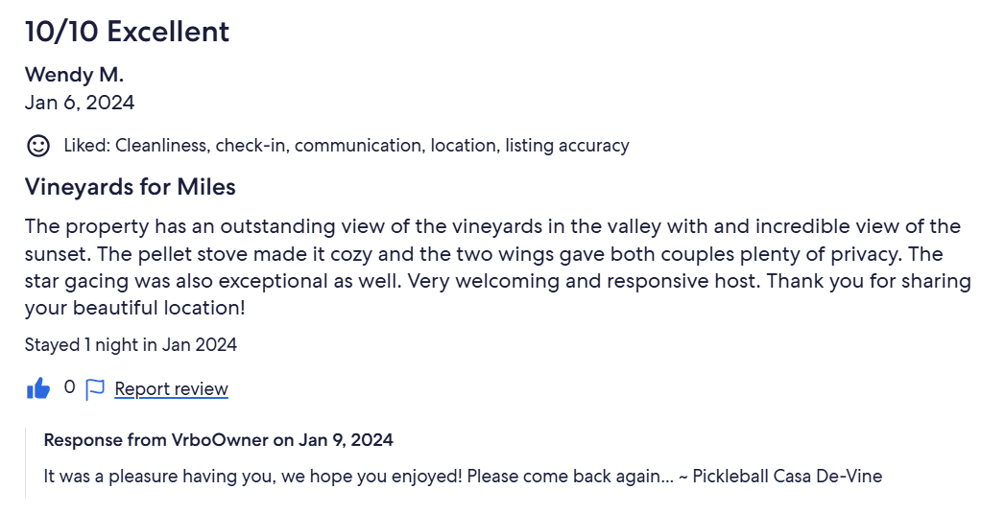Image resolution: width=1005 pixels, height=513 pixels.
Task: Open the Report review link
Action: 171,388
